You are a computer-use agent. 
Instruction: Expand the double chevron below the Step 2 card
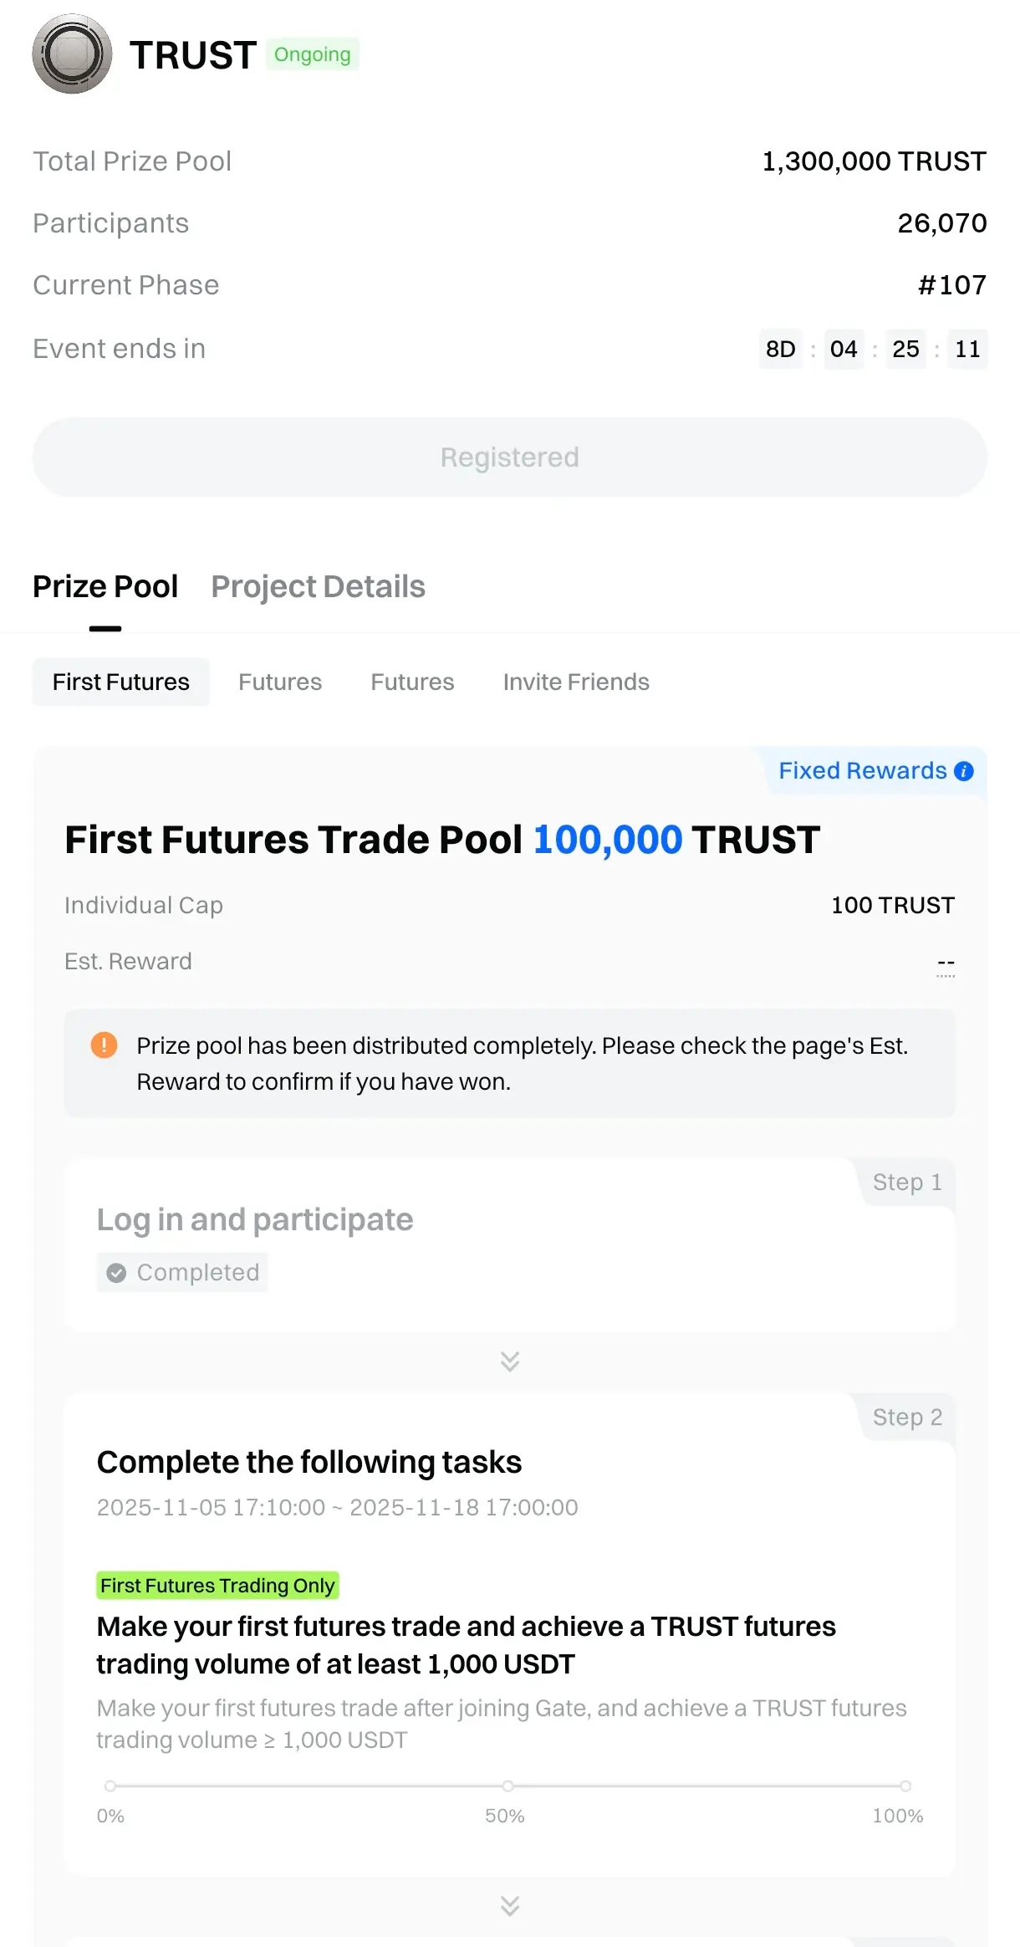click(x=510, y=1906)
